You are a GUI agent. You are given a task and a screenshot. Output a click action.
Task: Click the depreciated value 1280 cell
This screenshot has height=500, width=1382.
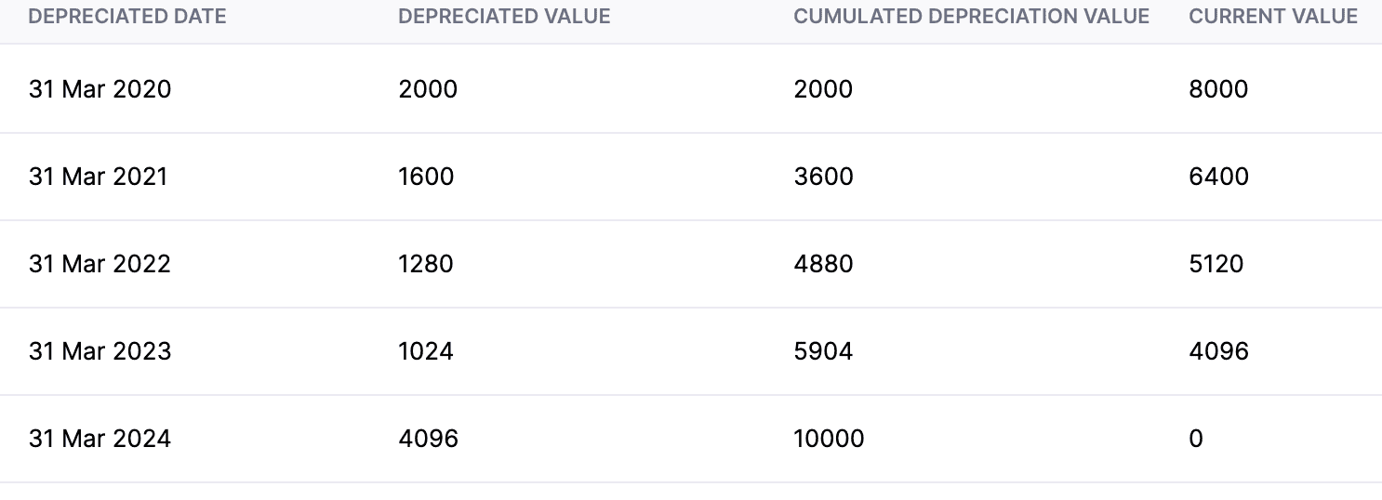[x=426, y=264]
